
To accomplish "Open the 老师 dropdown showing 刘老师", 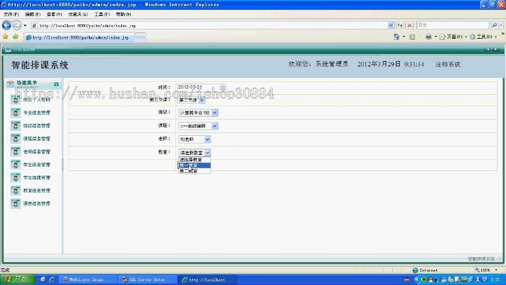I will [x=195, y=140].
